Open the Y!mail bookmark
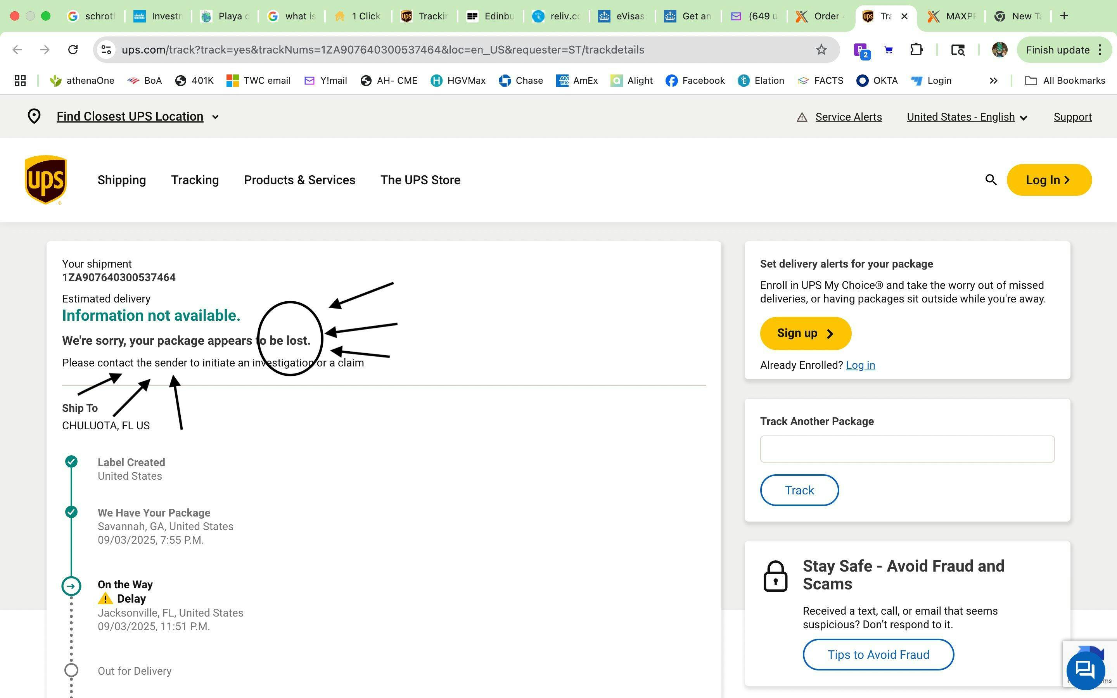The image size is (1117, 698). click(326, 81)
